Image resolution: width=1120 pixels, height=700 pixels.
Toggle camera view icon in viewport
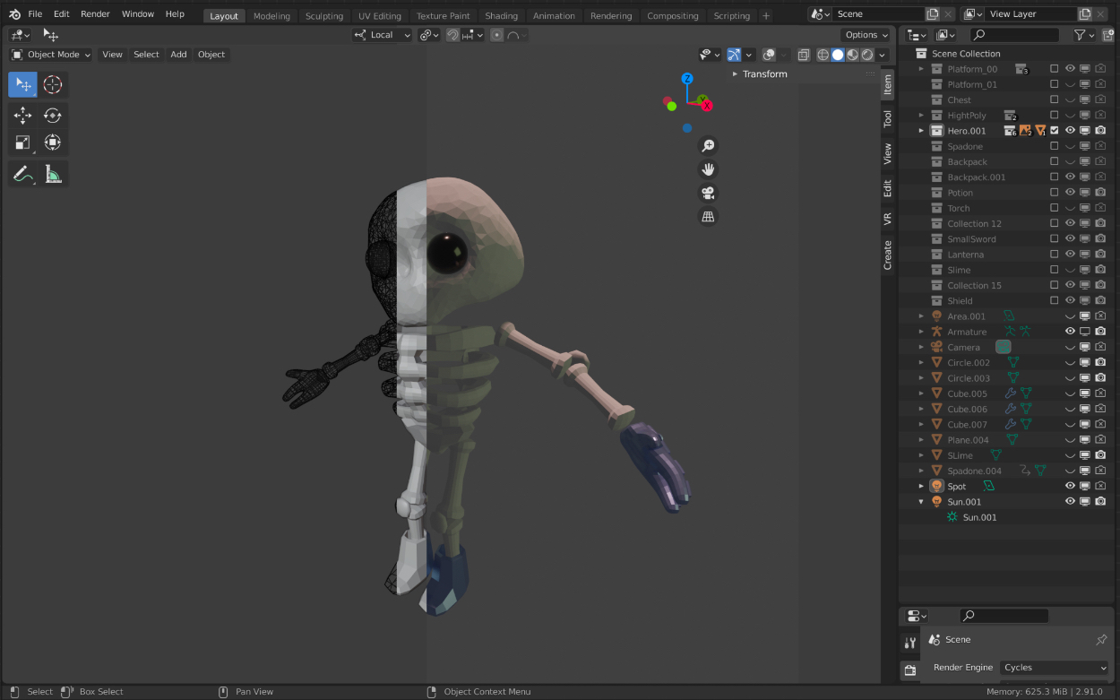[x=708, y=193]
